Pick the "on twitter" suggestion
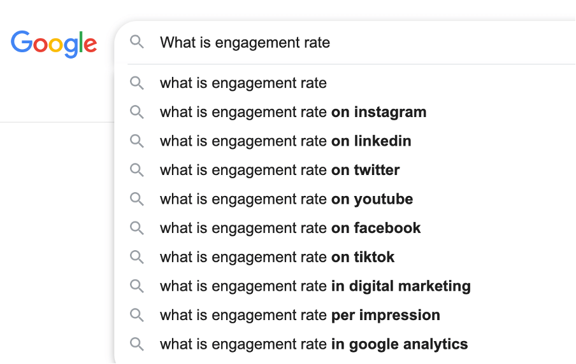Image resolution: width=576 pixels, height=364 pixels. click(280, 170)
